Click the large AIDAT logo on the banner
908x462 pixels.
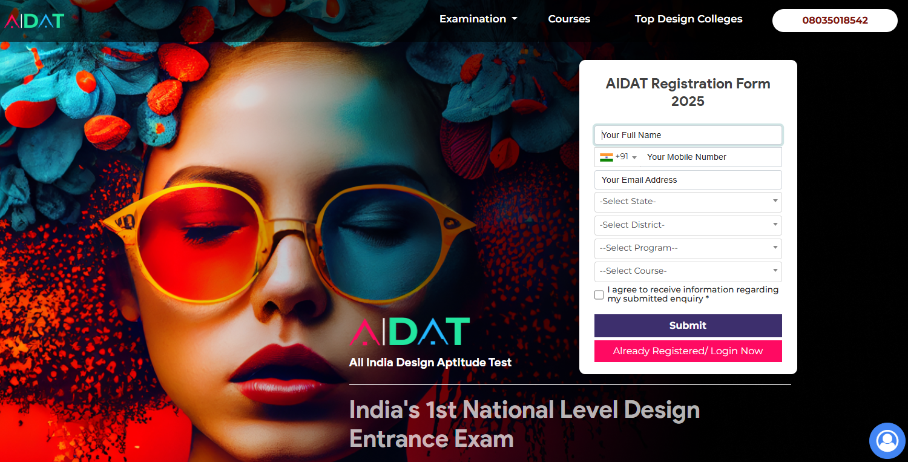410,332
